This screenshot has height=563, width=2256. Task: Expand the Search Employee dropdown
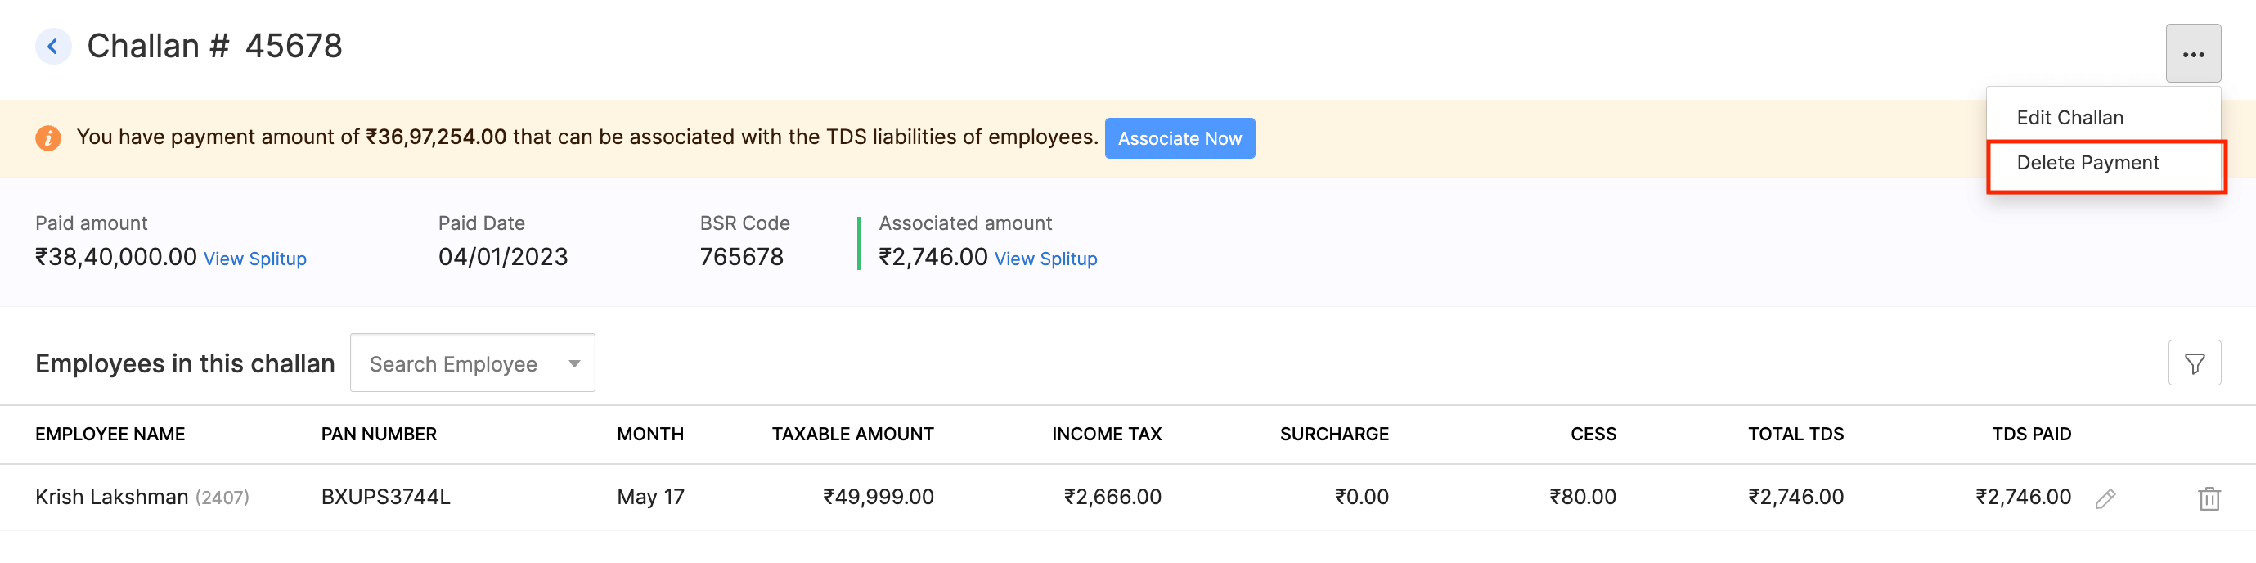(x=472, y=363)
